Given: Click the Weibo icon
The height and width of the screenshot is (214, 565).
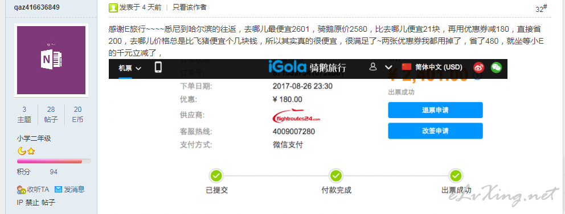Looking at the screenshot, I should pos(478,68).
